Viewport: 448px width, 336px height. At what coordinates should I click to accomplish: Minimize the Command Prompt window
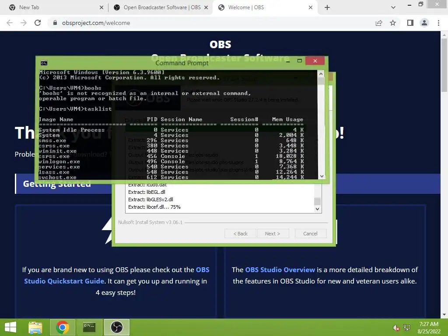[288, 61]
